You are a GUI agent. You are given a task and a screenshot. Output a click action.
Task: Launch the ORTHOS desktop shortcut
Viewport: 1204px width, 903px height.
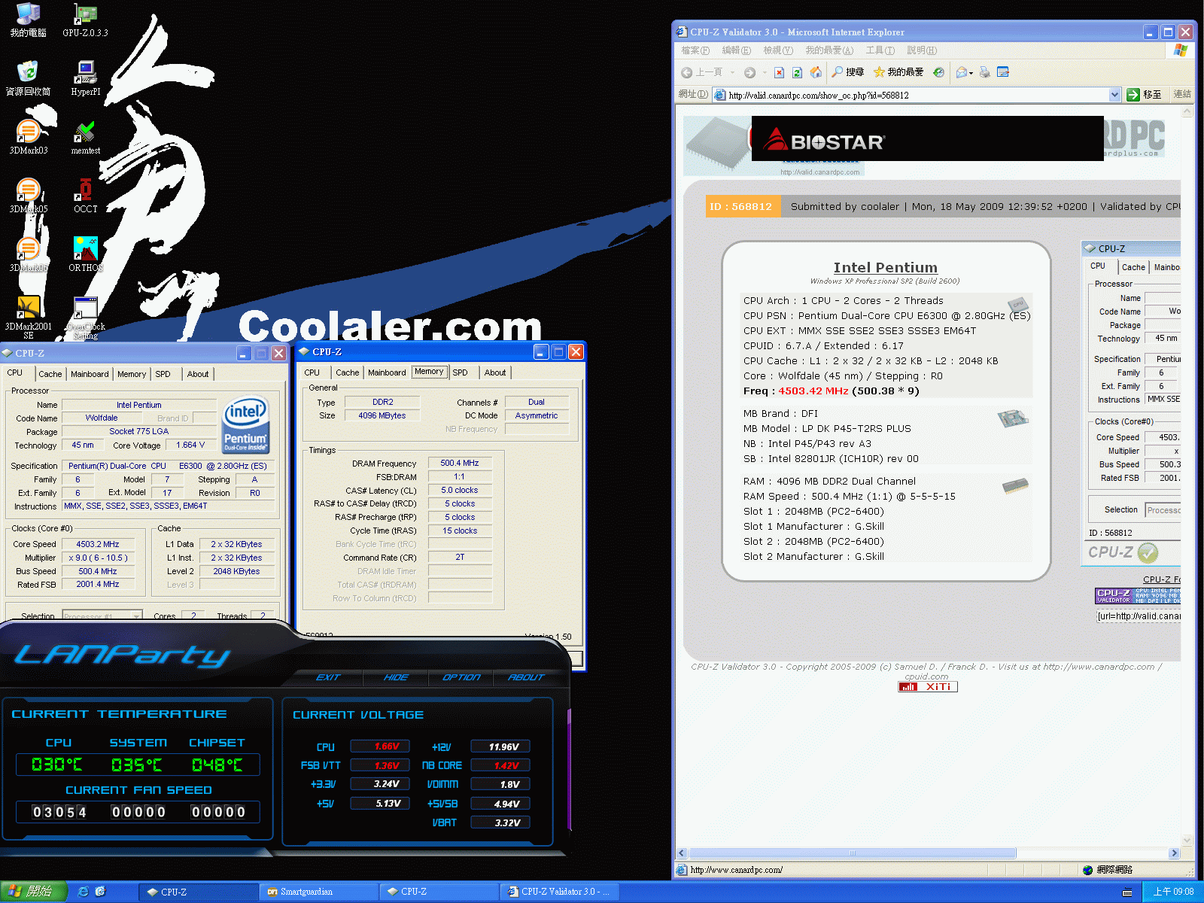(x=85, y=255)
